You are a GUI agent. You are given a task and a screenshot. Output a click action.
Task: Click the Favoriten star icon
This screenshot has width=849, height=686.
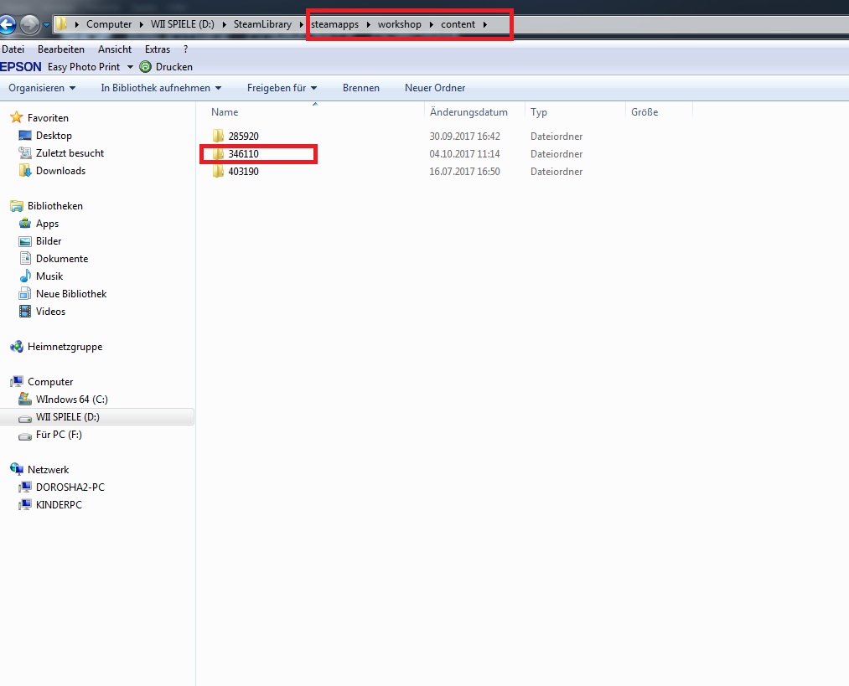(x=17, y=117)
